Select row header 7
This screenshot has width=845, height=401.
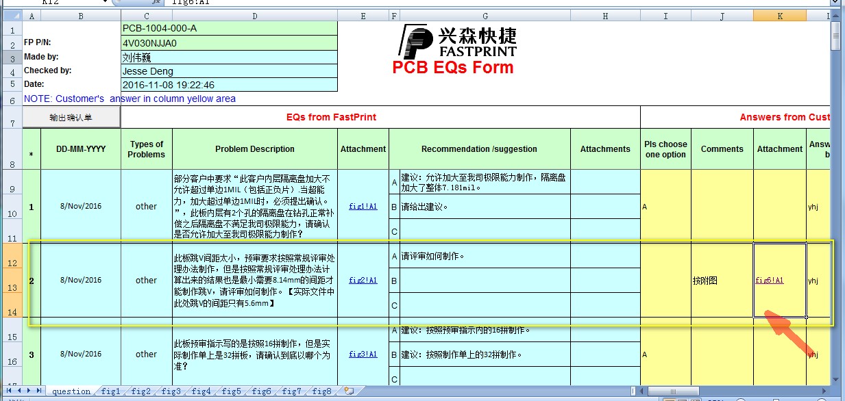[12, 117]
